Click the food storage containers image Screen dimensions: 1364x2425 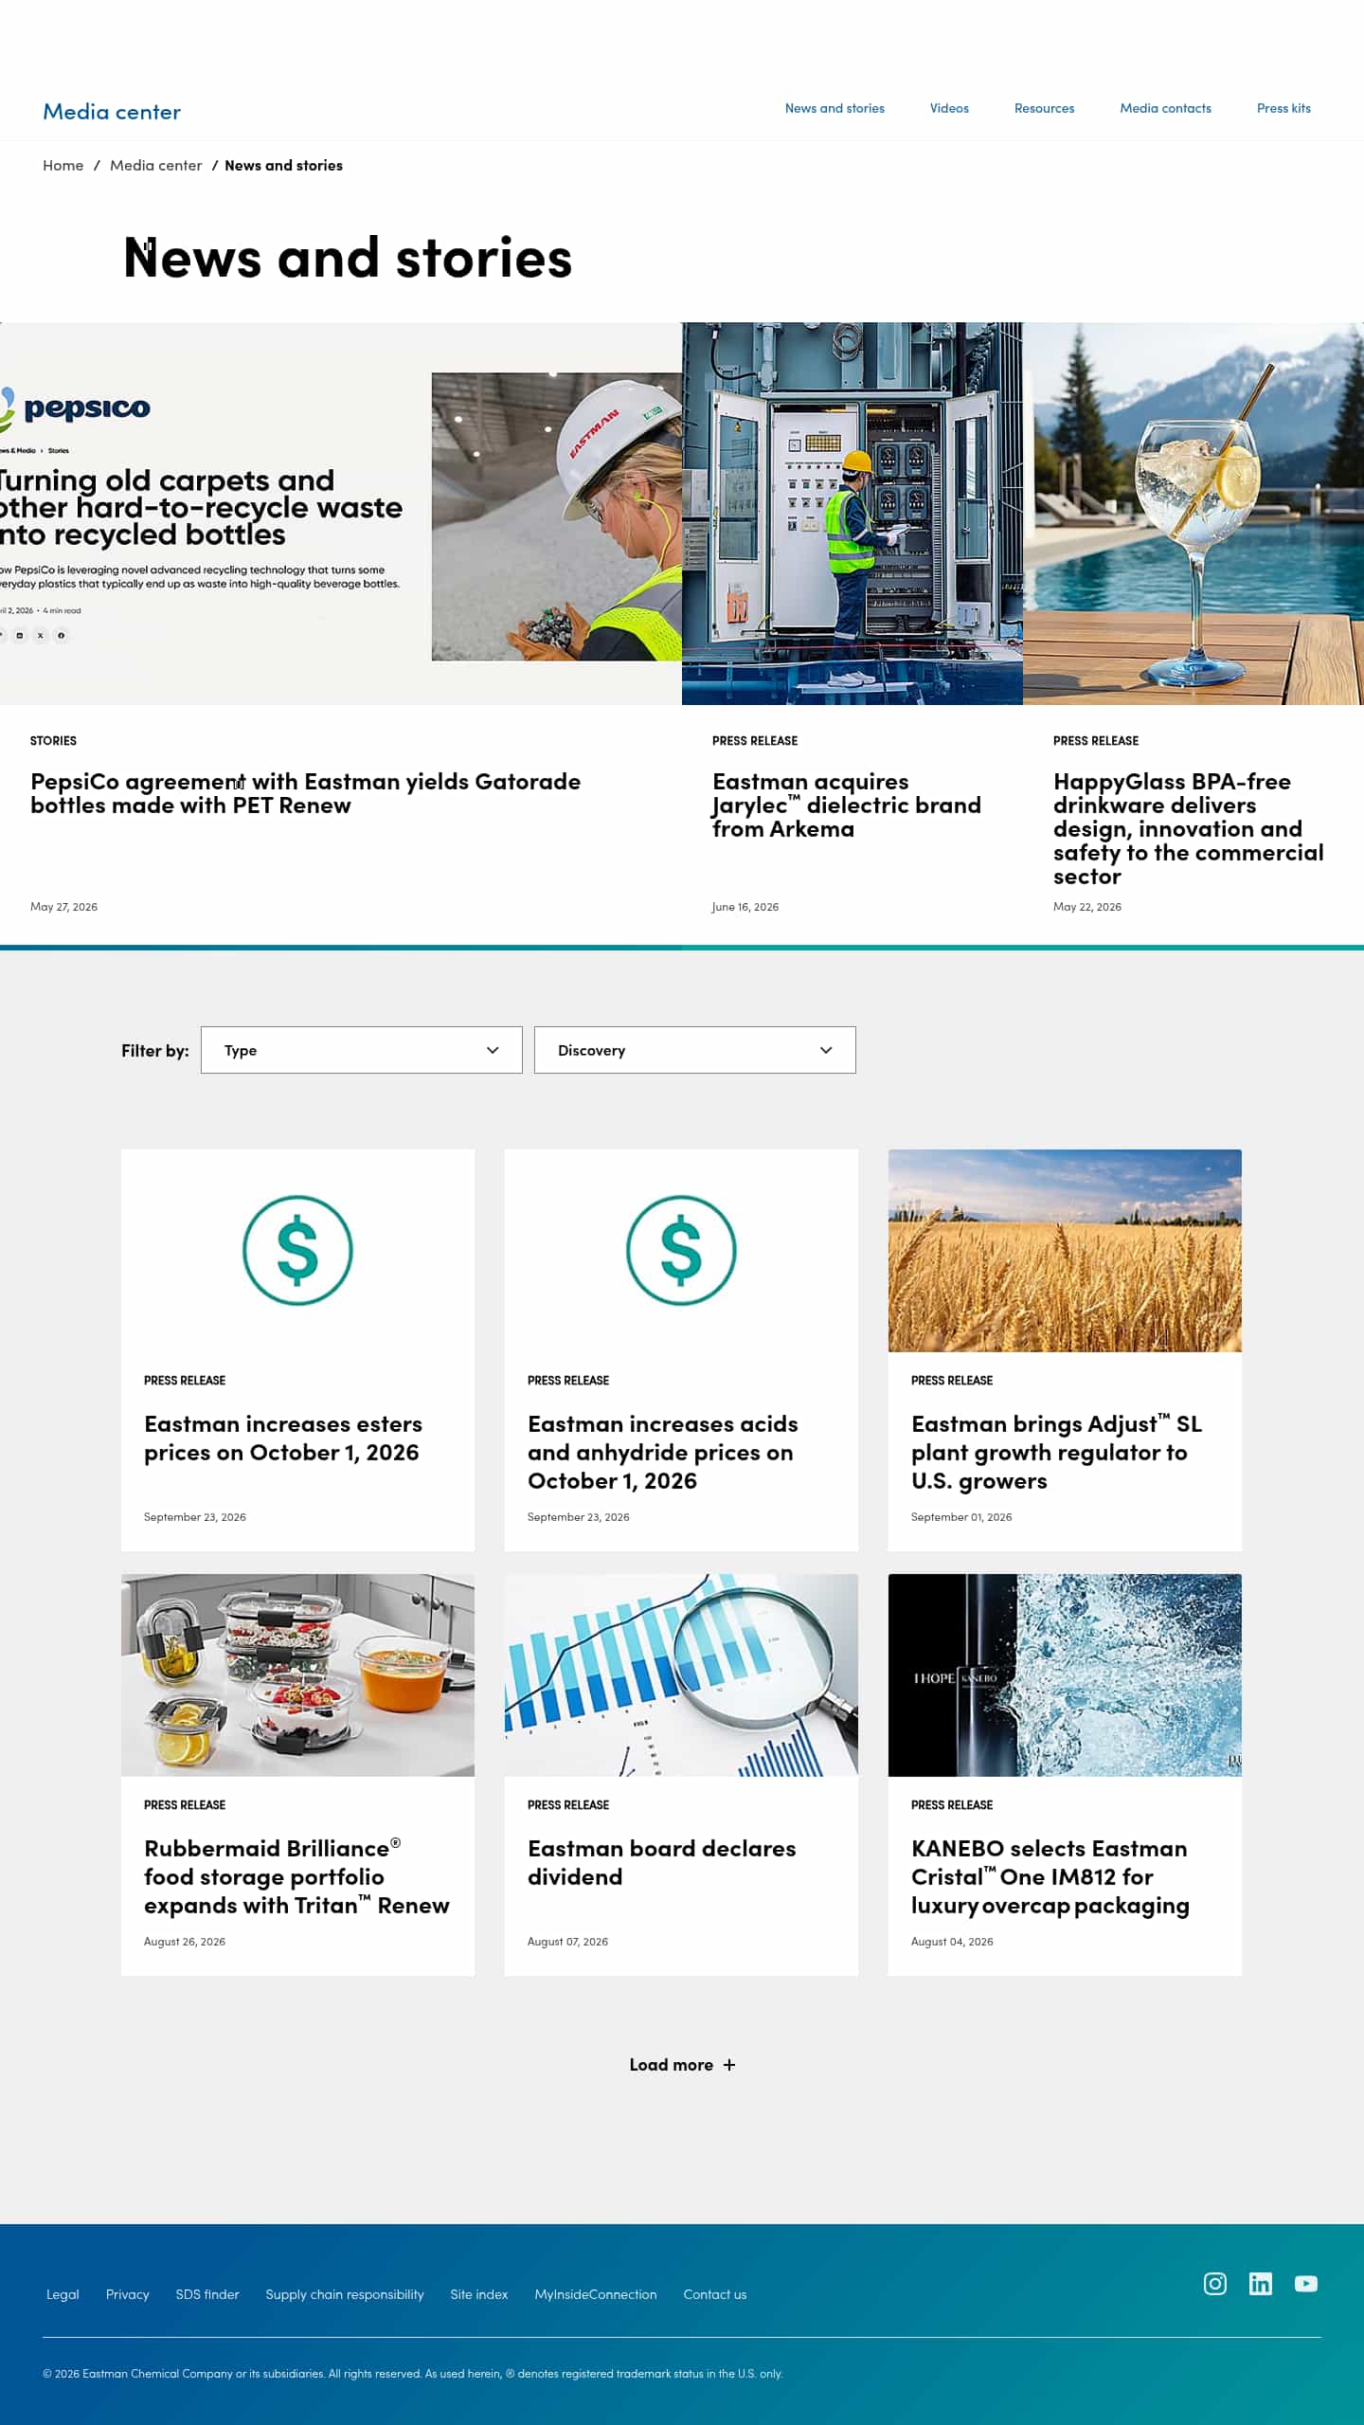(297, 1674)
